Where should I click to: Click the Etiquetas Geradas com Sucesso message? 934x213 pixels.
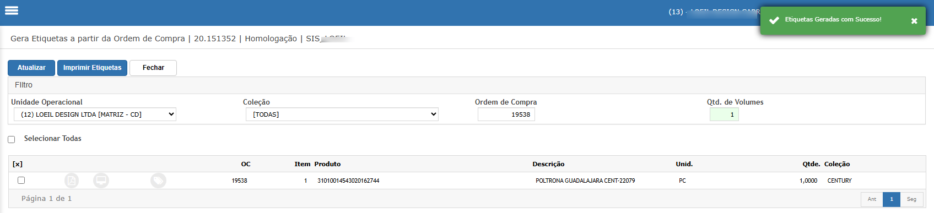[x=833, y=19]
